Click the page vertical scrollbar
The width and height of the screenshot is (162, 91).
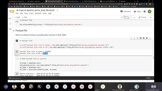[x=153, y=58]
